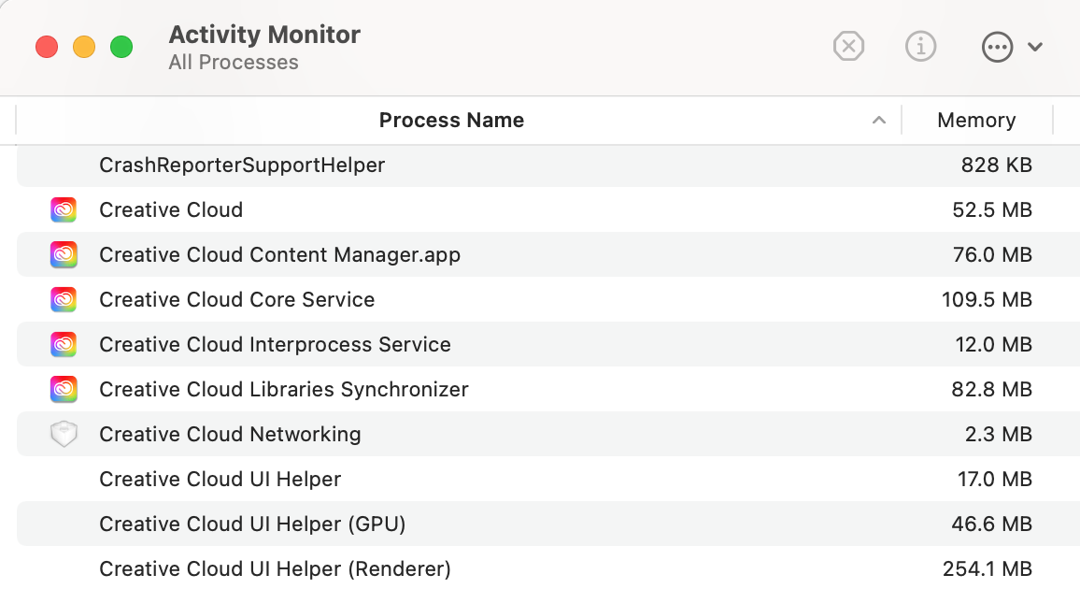Click the green full-screen window button
Screen dimensions: 1080x589
pyautogui.click(x=121, y=47)
